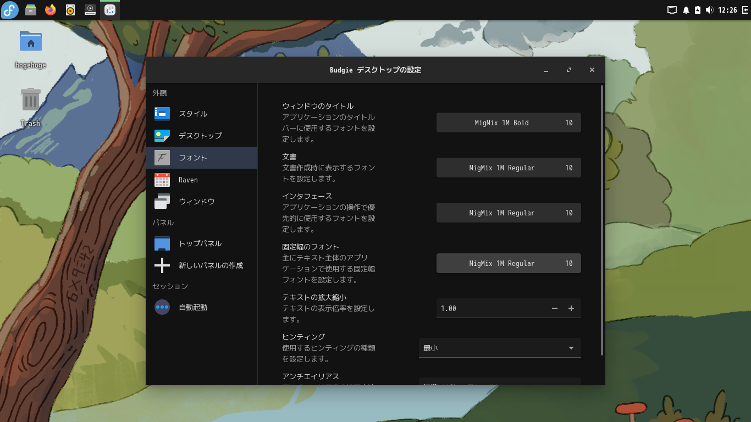The image size is (751, 422).
Task: Open the 自動起動 autostart page
Action: tap(202, 307)
